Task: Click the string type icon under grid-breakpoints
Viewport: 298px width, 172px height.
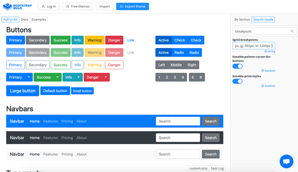Action: point(266,51)
